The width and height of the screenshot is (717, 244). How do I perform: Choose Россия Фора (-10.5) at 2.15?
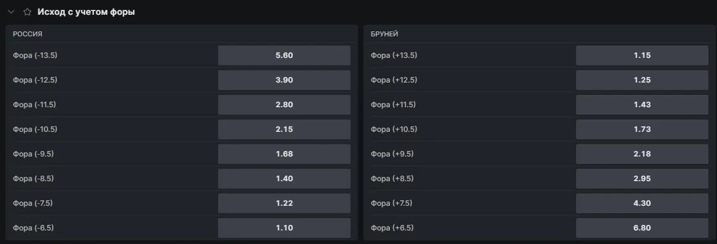pyautogui.click(x=284, y=129)
